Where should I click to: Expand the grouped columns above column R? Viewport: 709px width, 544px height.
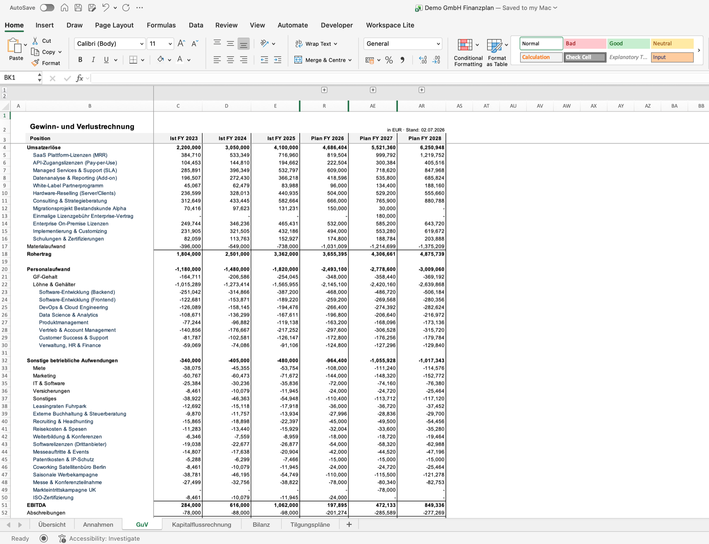tap(324, 90)
